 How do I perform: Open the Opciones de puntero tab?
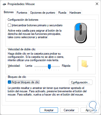pos(43,13)
